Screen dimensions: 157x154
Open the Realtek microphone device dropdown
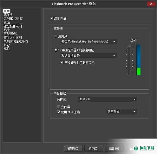[x=88, y=42]
